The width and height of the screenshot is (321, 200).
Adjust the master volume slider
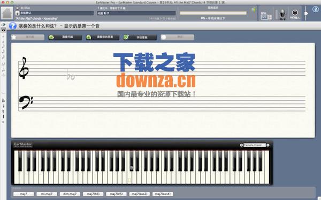[x=306, y=13]
